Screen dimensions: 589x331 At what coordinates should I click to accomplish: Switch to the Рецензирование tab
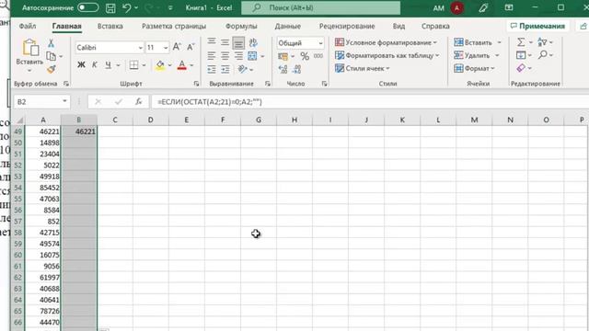[x=347, y=26]
